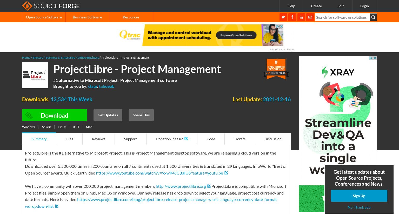Screen dimensions: 399x214
Task: Click the Sign Up button
Action: pyautogui.click(x=359, y=196)
